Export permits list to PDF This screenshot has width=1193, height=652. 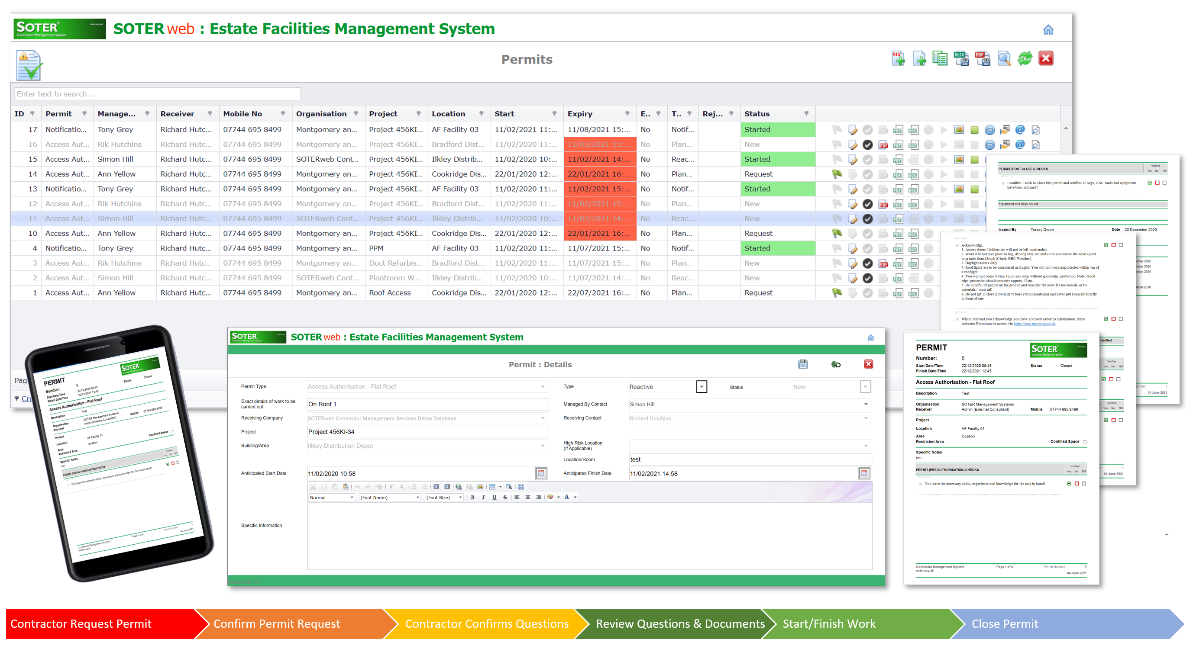[x=982, y=58]
